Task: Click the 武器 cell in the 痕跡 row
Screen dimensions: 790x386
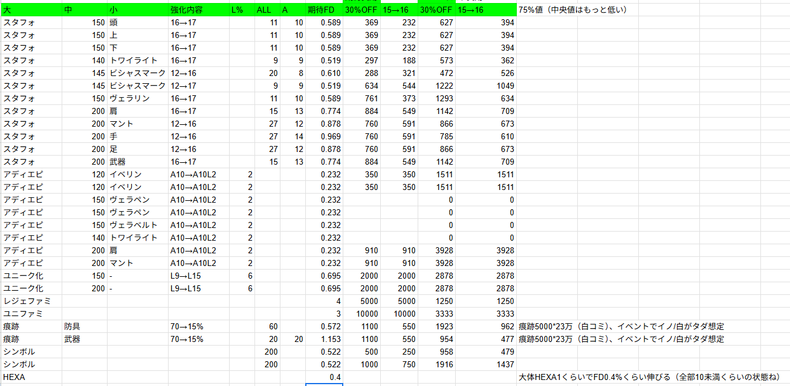Action: (85, 339)
